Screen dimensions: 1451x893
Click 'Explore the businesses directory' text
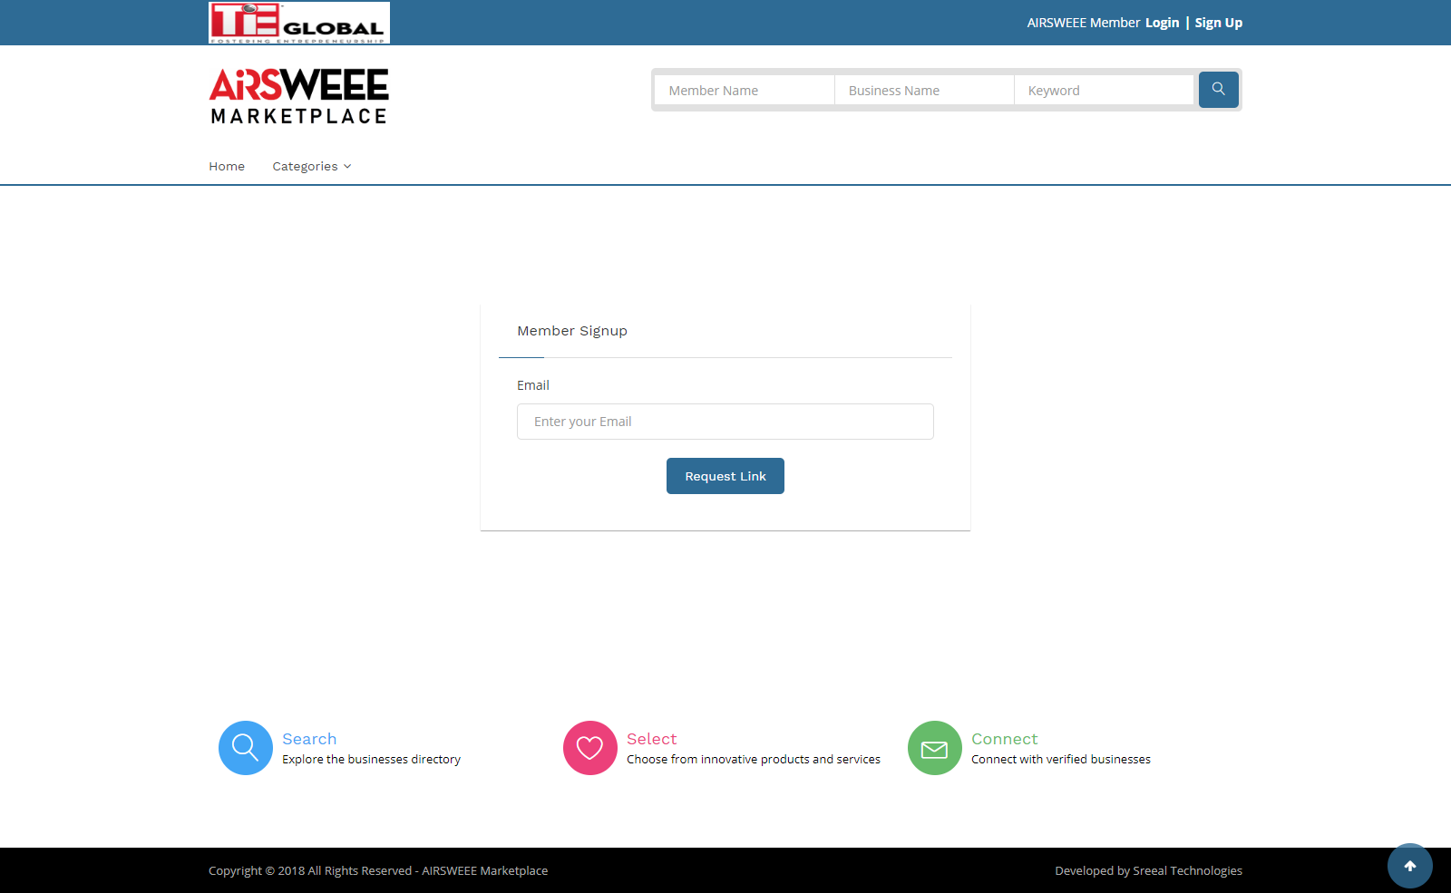click(x=371, y=760)
